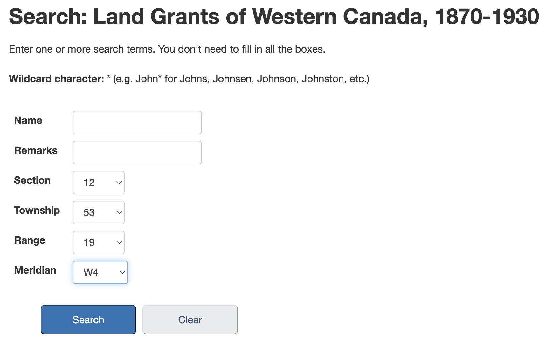Click the Meridian field label
Viewport: 547px width, 344px height.
point(35,270)
